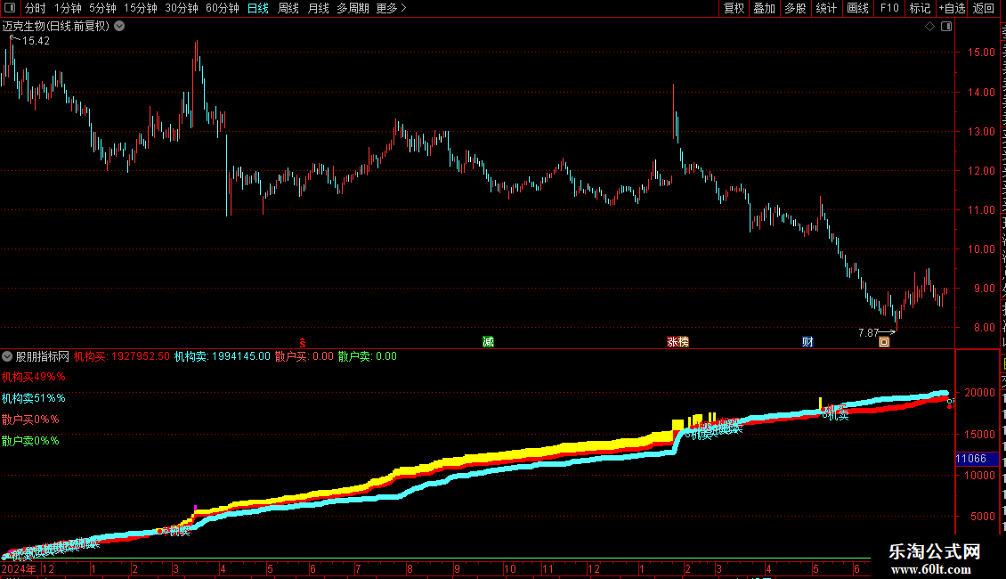Click the diamond icon above the chart
Viewport: 1006px width, 579px height.
pyautogui.click(x=929, y=27)
